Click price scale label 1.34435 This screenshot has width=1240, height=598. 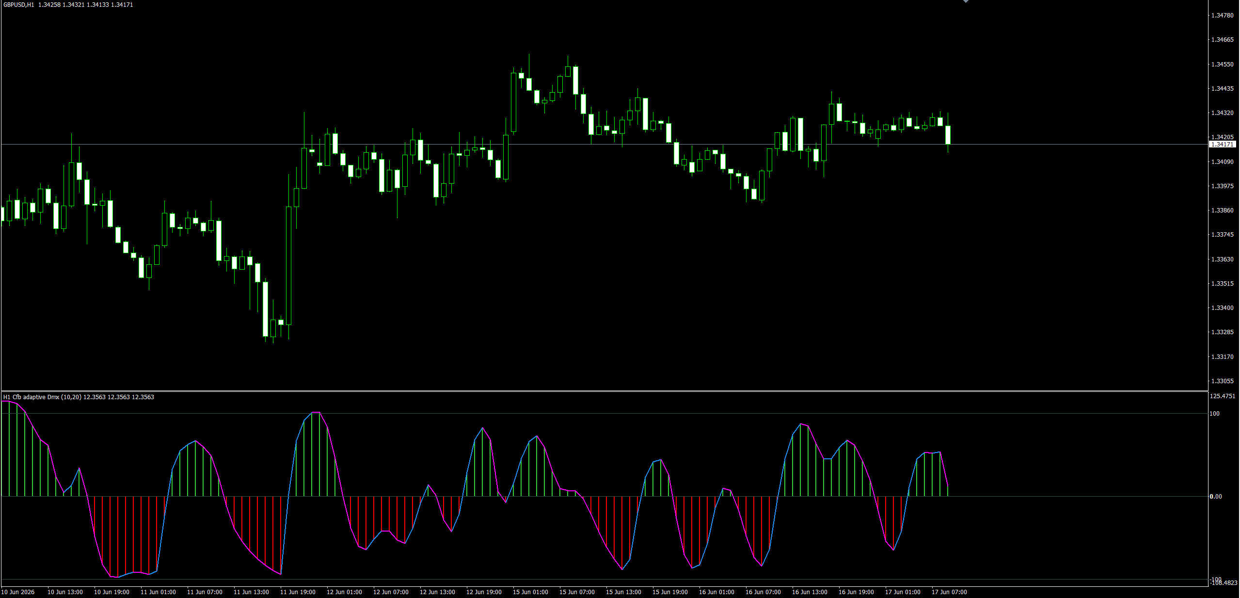click(x=1222, y=89)
